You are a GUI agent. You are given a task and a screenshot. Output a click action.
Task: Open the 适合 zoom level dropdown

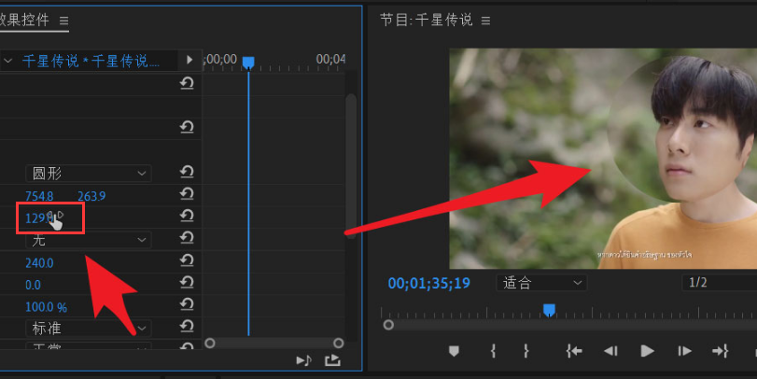pos(541,283)
